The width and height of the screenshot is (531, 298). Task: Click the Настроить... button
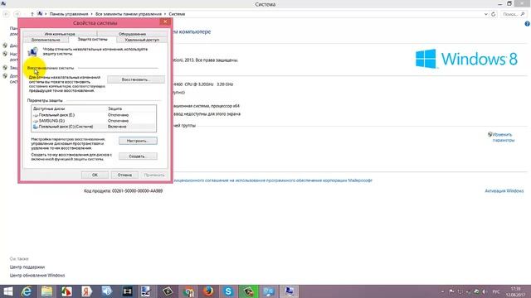138,141
